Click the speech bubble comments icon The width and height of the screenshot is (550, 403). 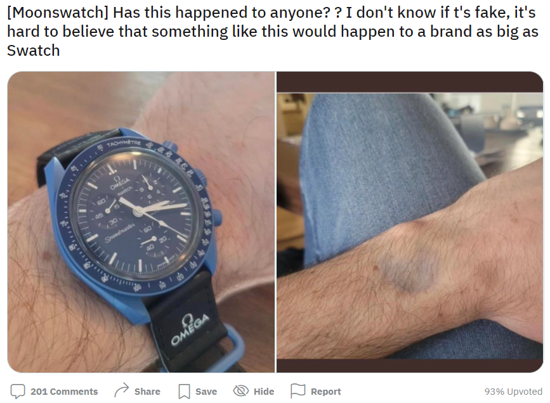(18, 391)
